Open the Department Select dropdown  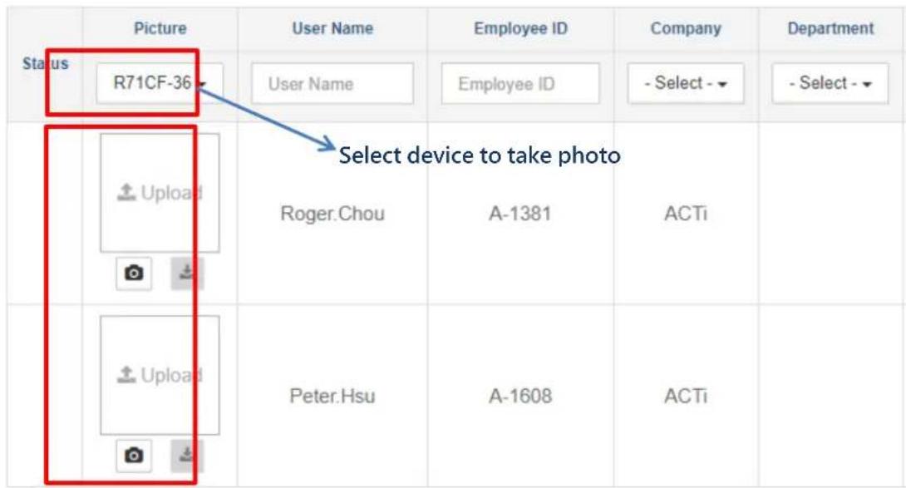click(830, 83)
